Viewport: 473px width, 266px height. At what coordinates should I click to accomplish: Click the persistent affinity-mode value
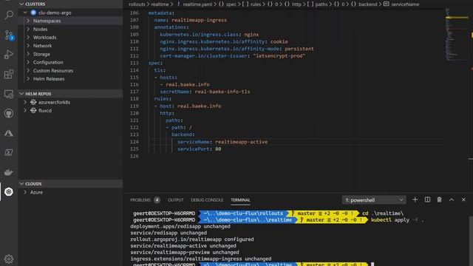pos(299,49)
